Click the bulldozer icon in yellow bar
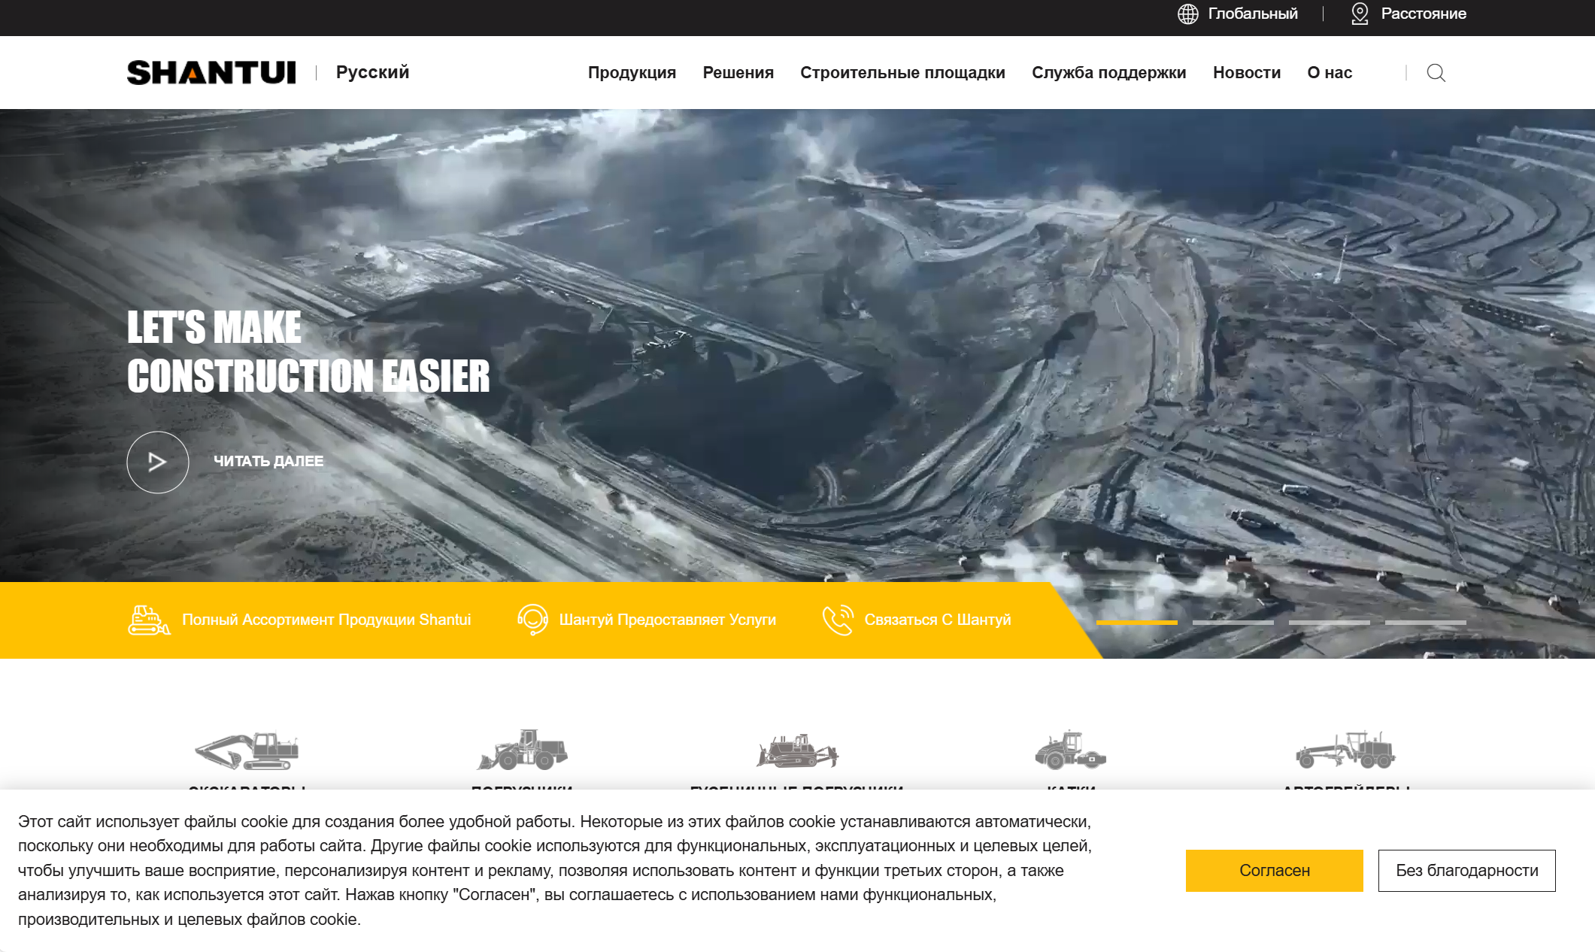Viewport: 1595px width, 952px height. pos(148,620)
